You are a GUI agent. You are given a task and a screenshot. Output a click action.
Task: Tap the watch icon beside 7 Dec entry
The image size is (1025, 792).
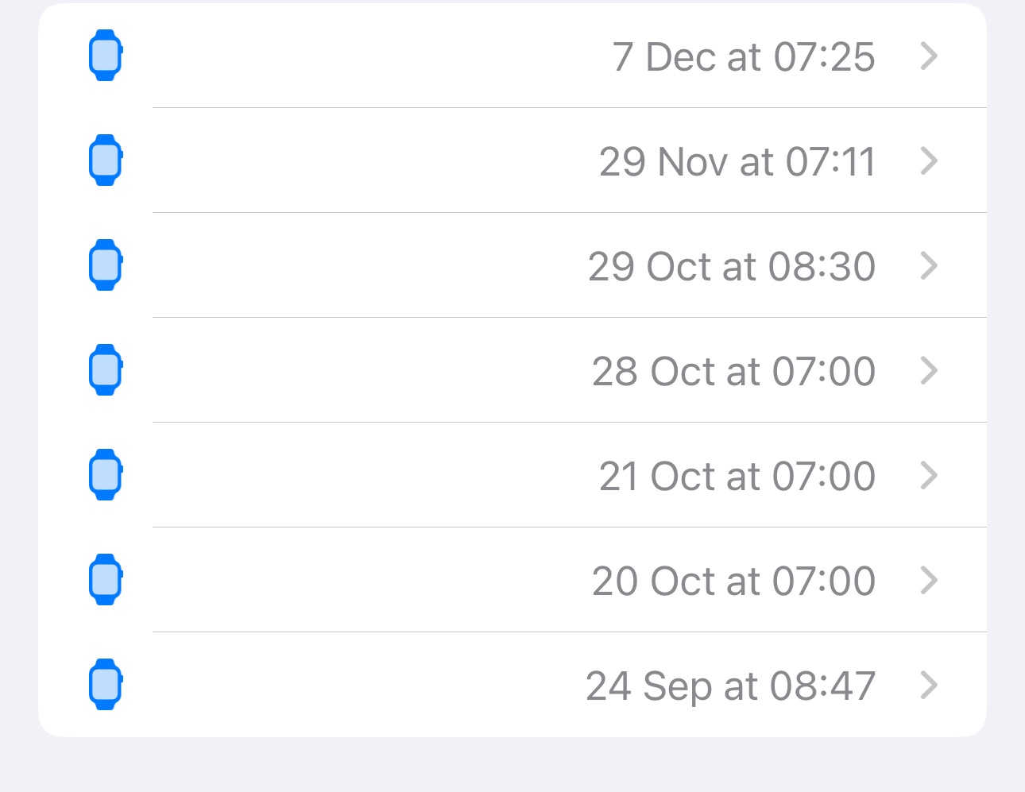(105, 56)
